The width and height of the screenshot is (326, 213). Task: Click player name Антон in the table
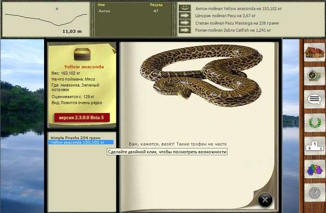104,11
